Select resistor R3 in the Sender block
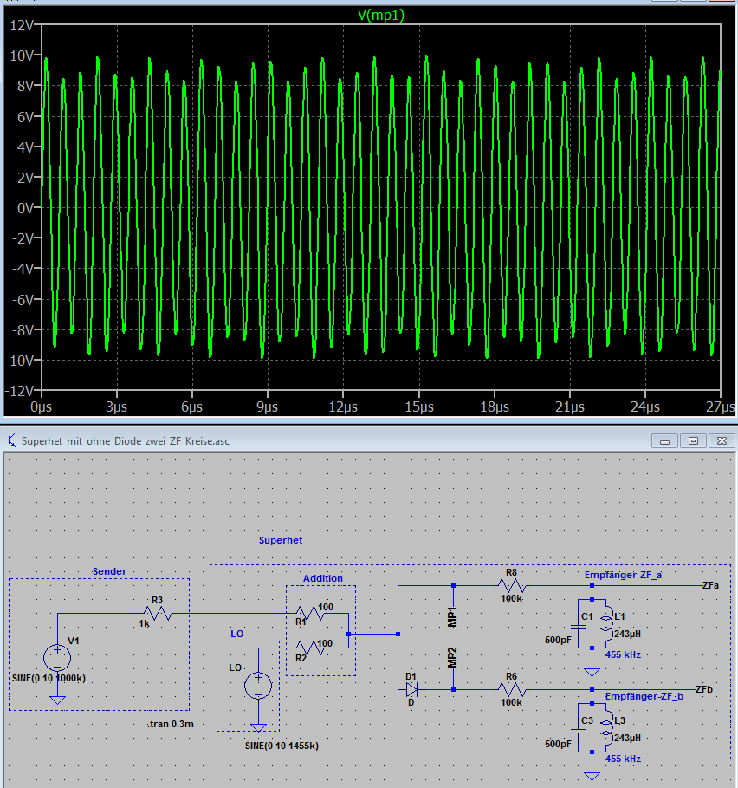738x788 pixels. click(x=160, y=614)
